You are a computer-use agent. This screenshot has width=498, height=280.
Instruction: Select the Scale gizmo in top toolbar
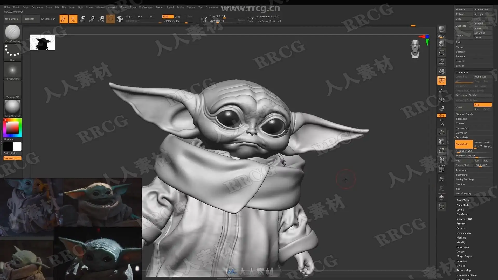92,19
